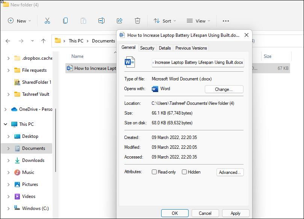Click the Change button for Opens with
The height and width of the screenshot is (219, 304).
[x=224, y=89]
